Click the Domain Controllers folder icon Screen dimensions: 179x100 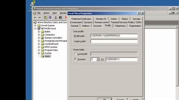[x=43, y=38]
